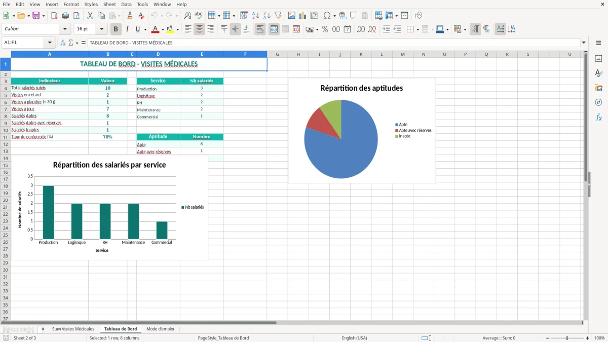Click the AutoFilter funnel icon

(x=278, y=16)
